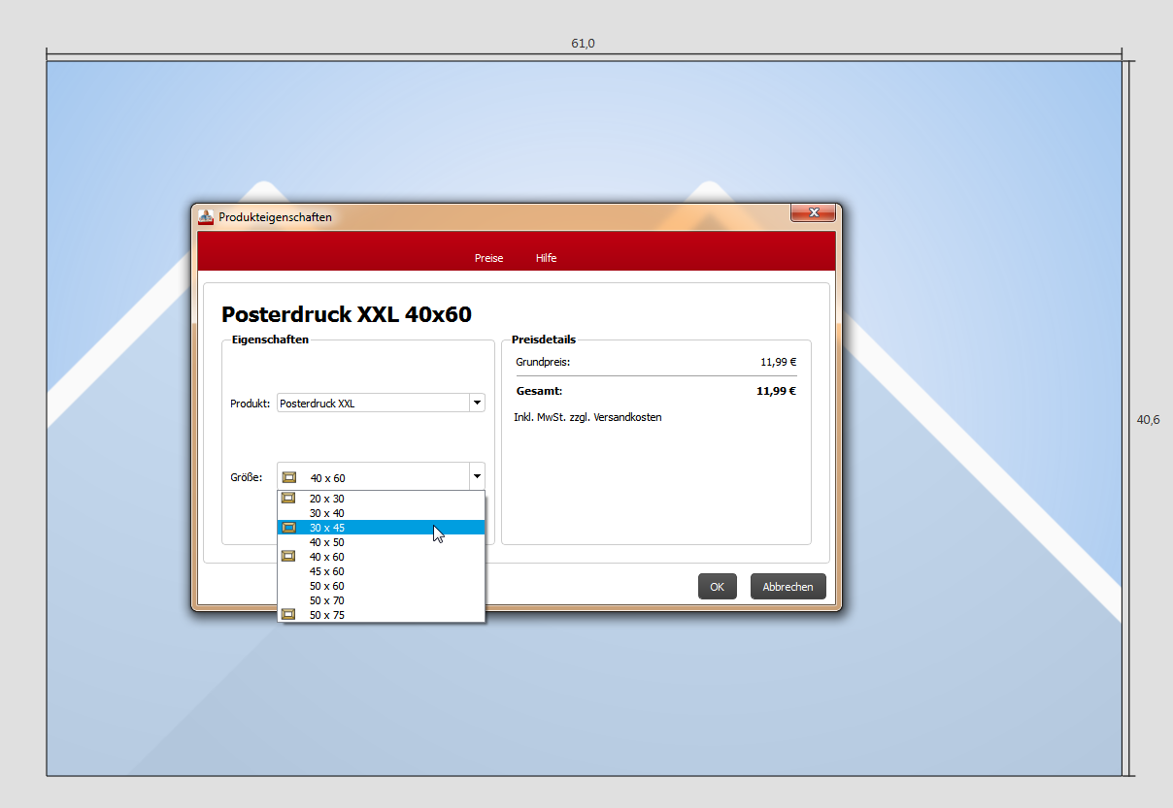Click frame icon in the Größe field
This screenshot has width=1173, height=808.
coord(288,477)
